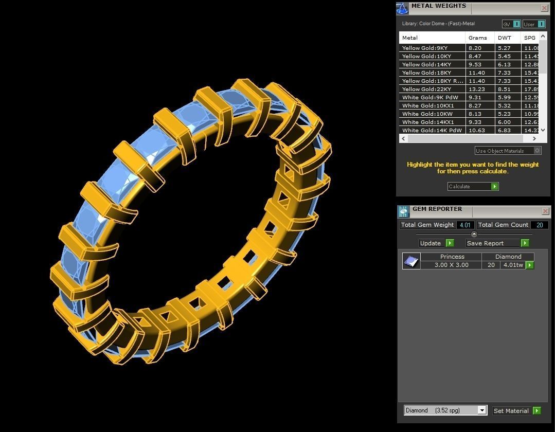This screenshot has height=432, width=555.
Task: Click the 13.23 grams value for 22KY
Action: pos(476,89)
